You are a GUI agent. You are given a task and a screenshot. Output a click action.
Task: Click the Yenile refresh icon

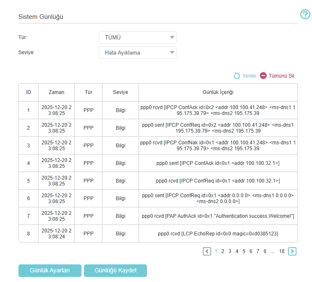pyautogui.click(x=236, y=76)
